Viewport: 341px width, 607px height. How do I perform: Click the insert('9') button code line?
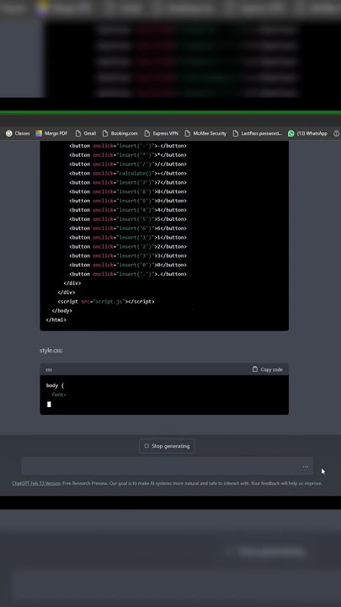[128, 201]
